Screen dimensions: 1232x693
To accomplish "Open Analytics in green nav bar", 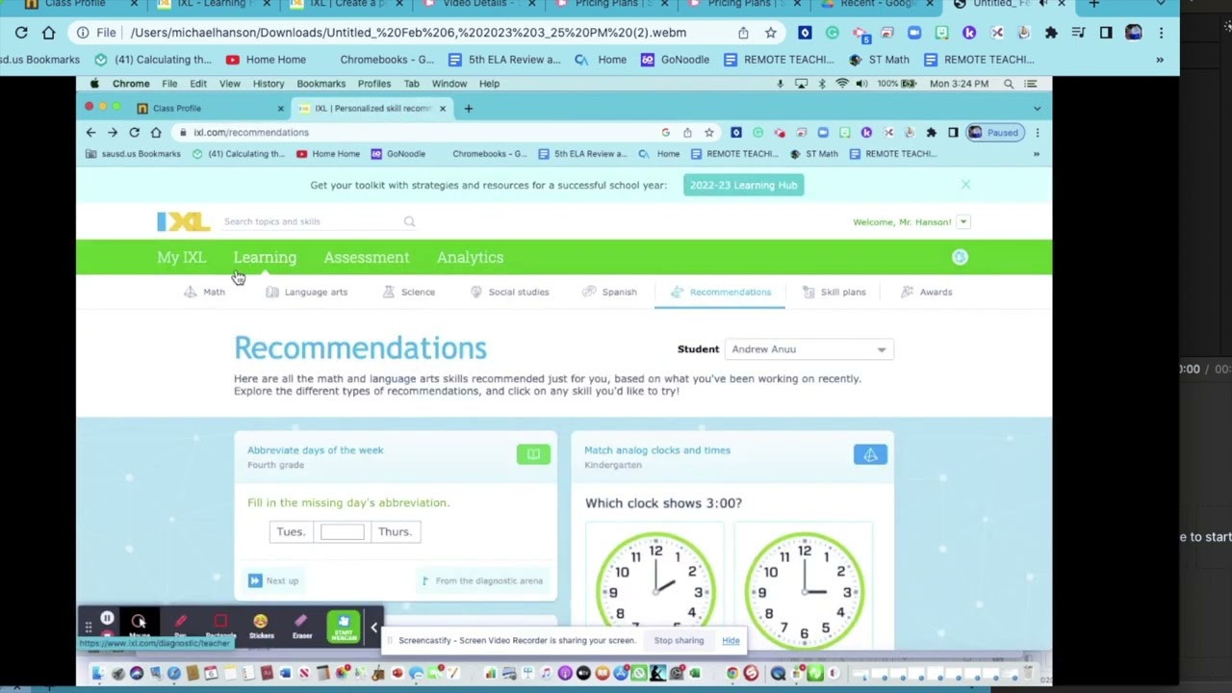I will pyautogui.click(x=470, y=257).
